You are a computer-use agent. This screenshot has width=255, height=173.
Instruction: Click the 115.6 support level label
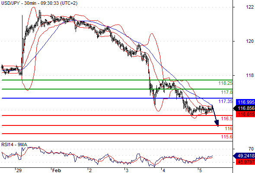coord(227,137)
